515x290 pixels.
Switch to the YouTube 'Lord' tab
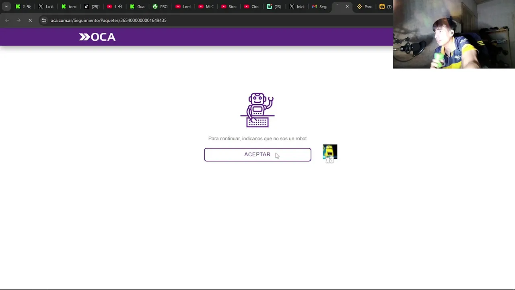[183, 6]
